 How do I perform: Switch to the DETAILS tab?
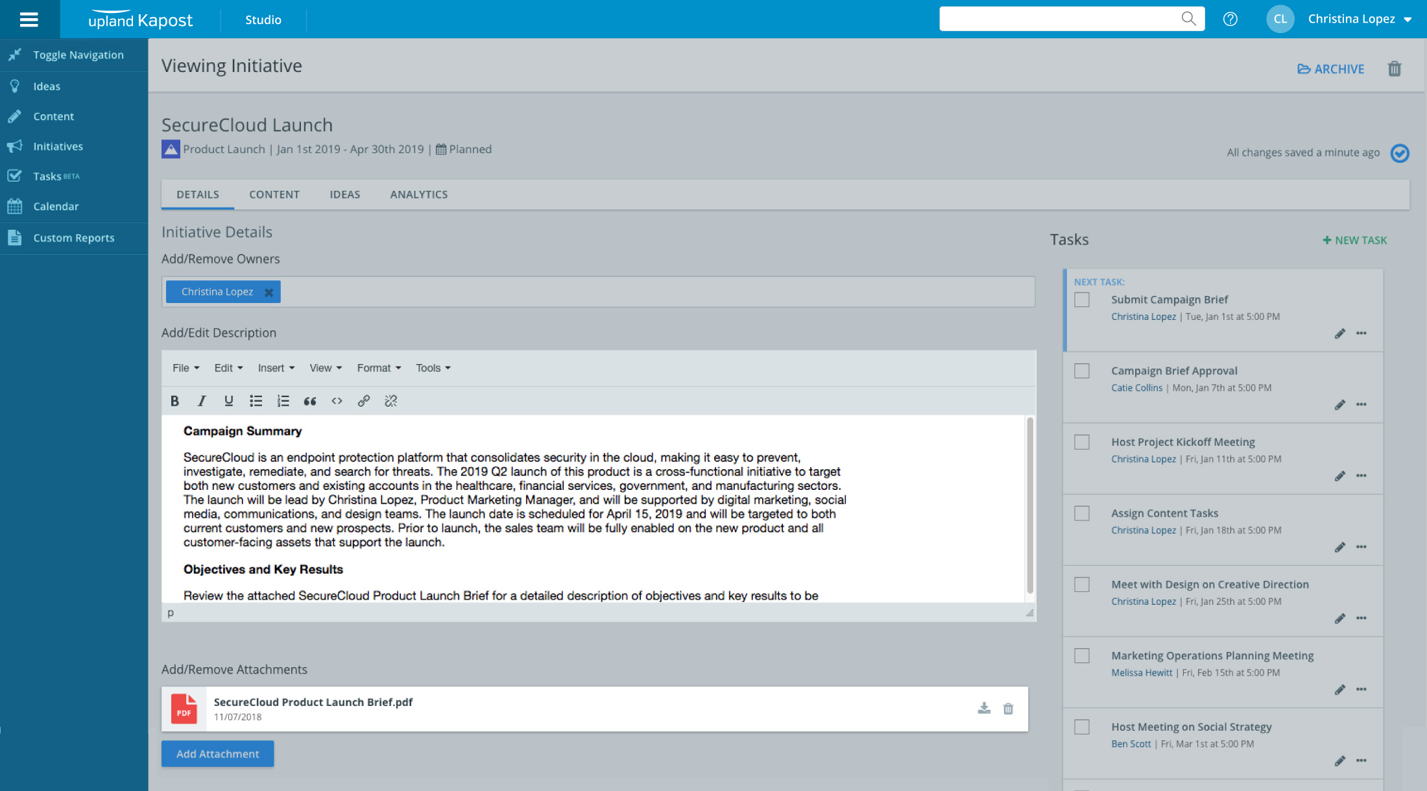tap(198, 195)
